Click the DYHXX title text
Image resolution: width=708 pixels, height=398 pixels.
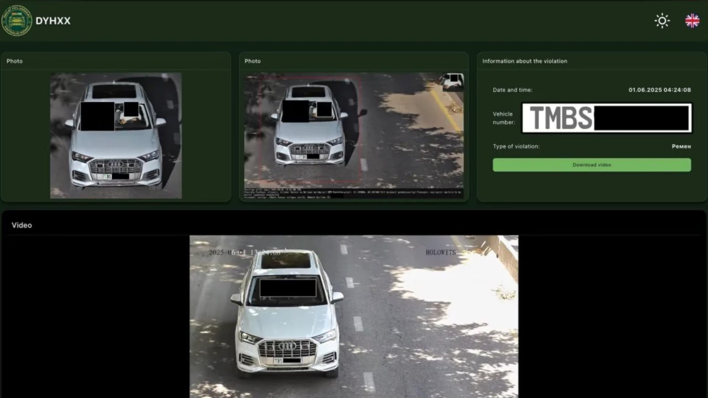point(53,21)
